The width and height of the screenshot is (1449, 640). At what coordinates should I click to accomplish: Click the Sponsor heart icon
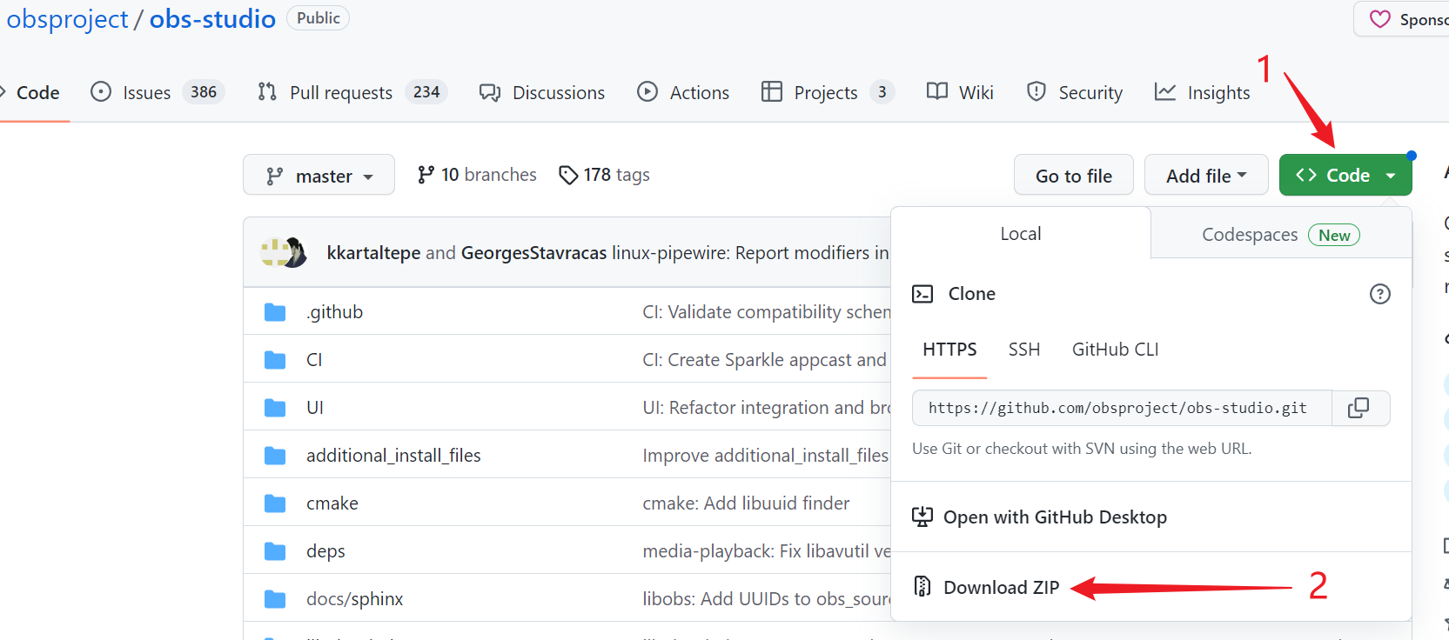(1380, 19)
